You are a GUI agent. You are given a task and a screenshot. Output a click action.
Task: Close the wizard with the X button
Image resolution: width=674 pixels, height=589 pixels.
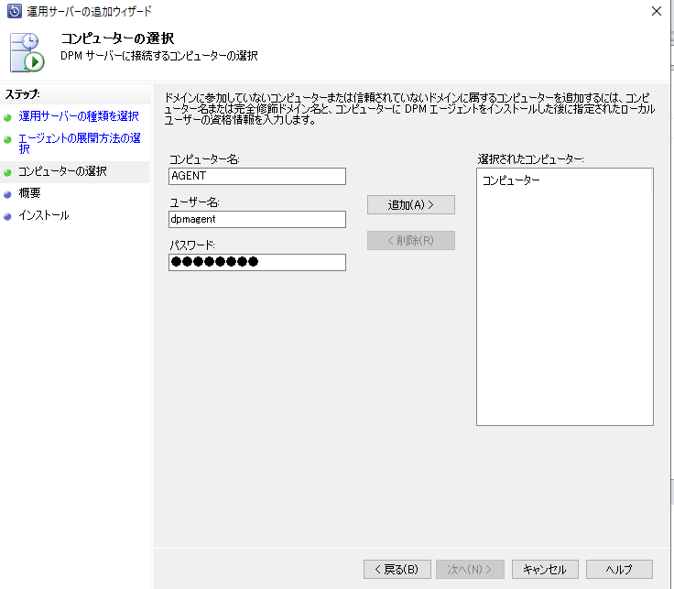657,11
